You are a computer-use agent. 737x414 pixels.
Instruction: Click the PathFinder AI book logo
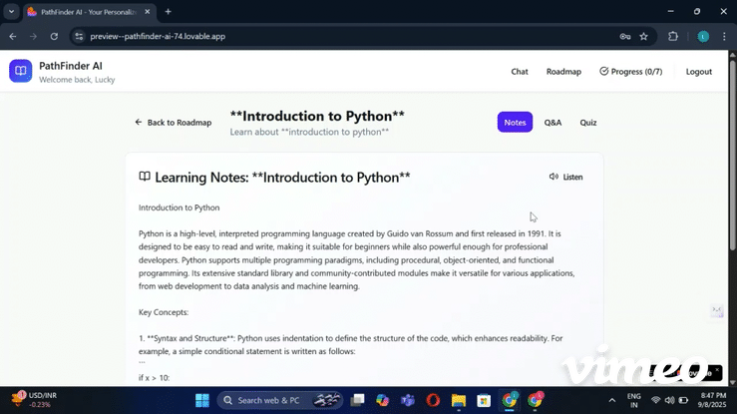tap(20, 71)
